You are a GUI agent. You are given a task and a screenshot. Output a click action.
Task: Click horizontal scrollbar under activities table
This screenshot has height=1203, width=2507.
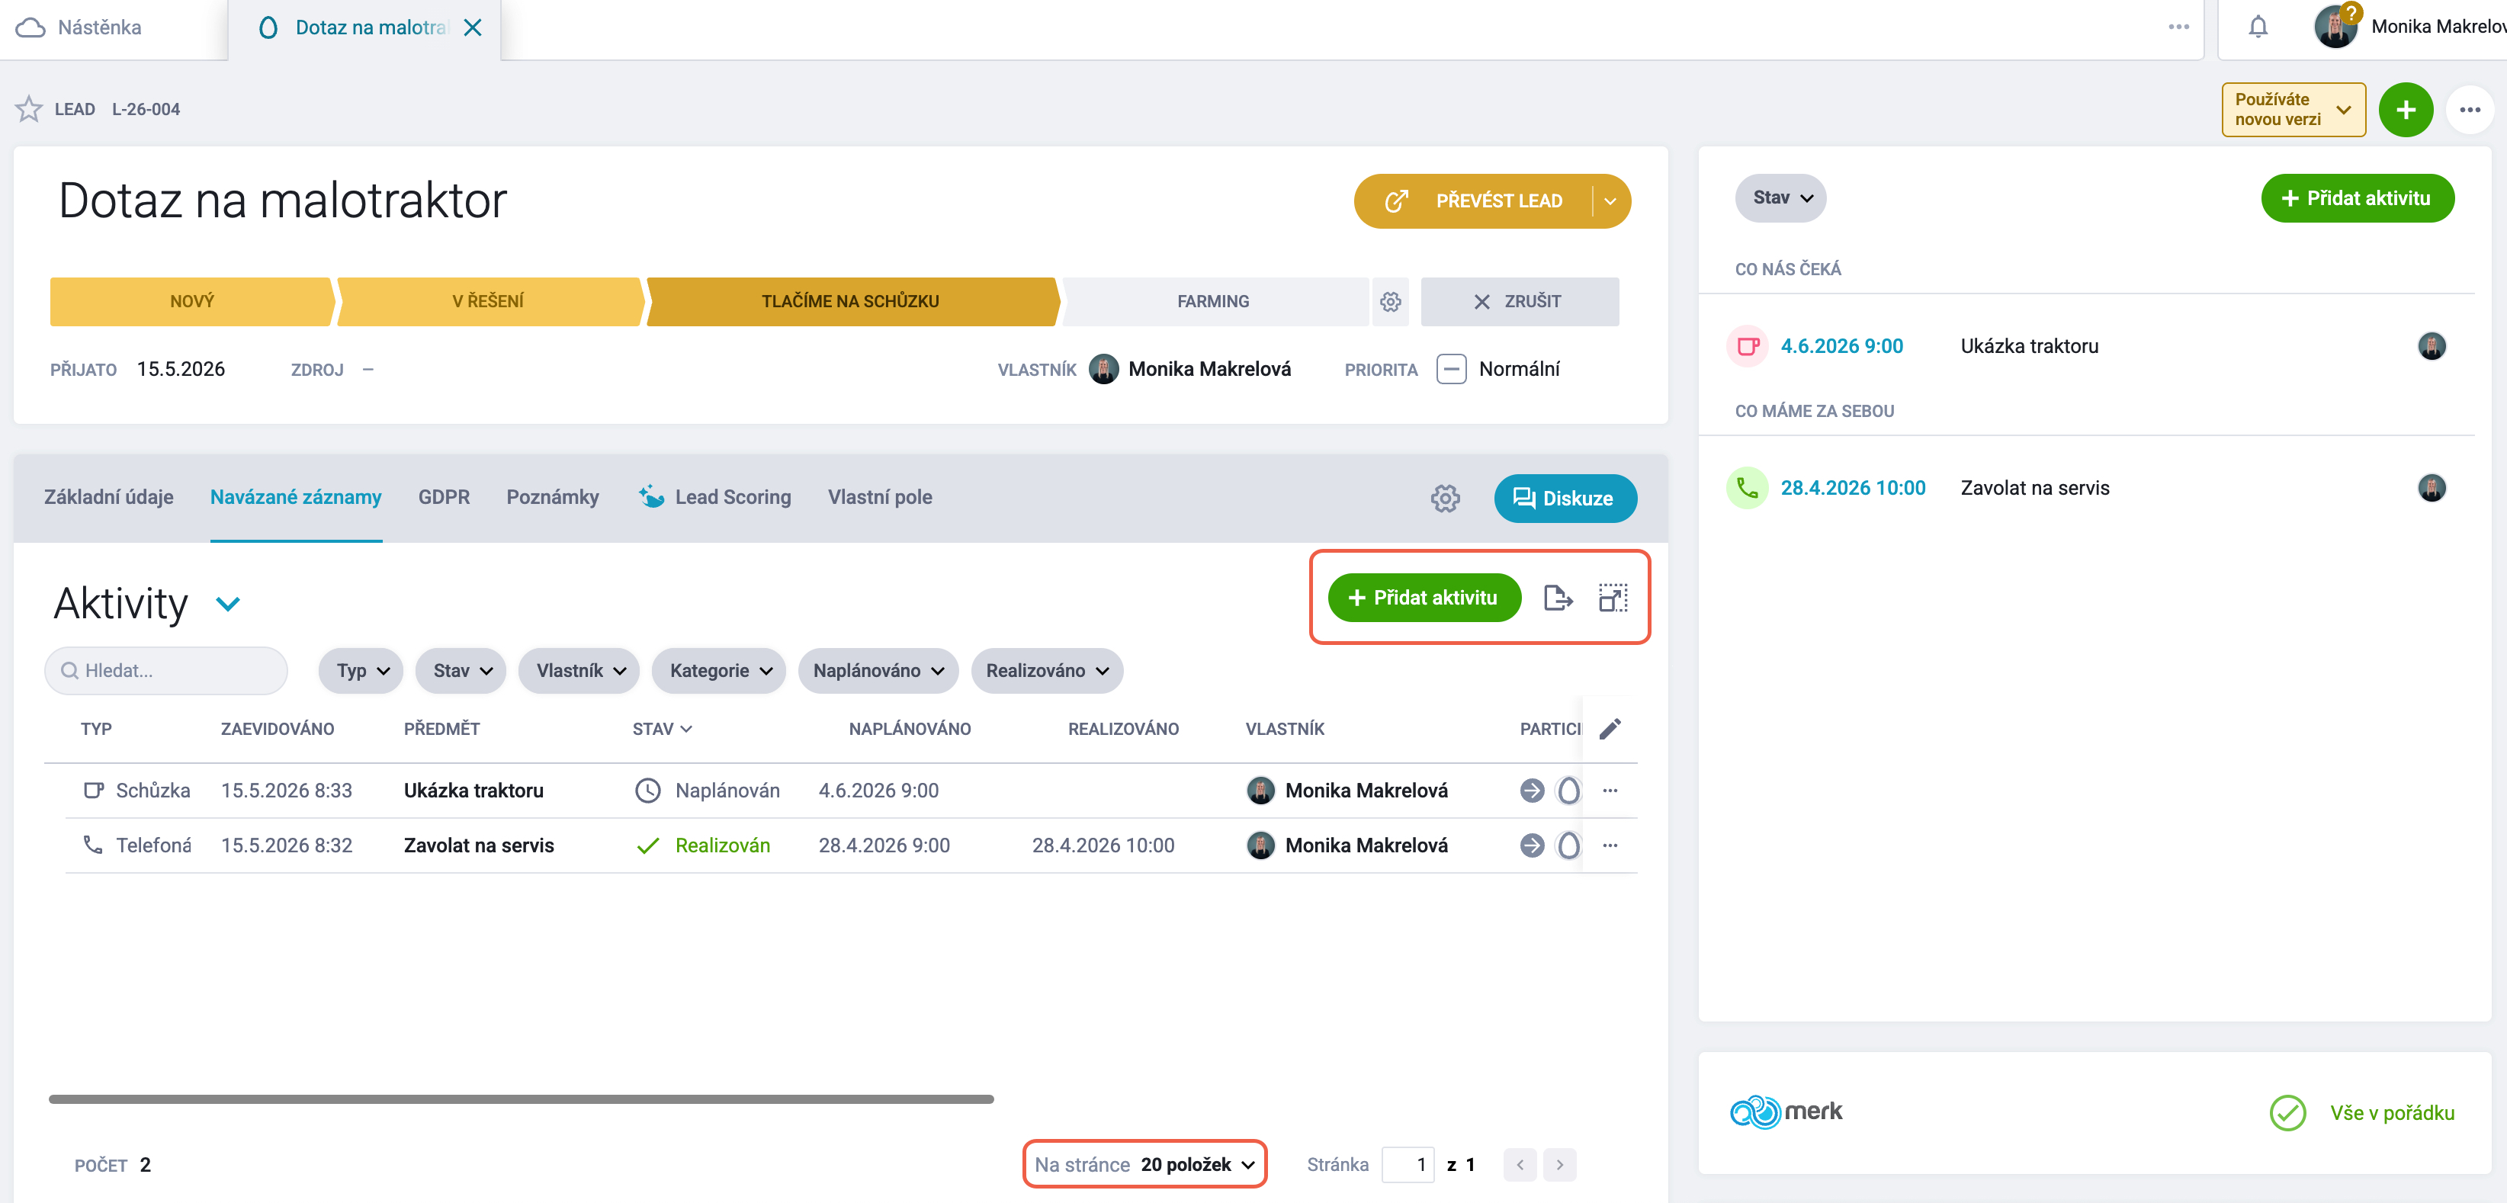(x=521, y=1099)
